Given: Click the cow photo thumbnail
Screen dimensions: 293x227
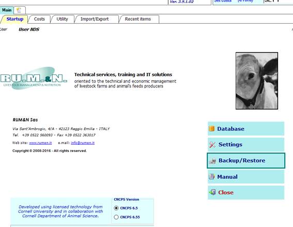Looking at the screenshot, I should pos(257,81).
